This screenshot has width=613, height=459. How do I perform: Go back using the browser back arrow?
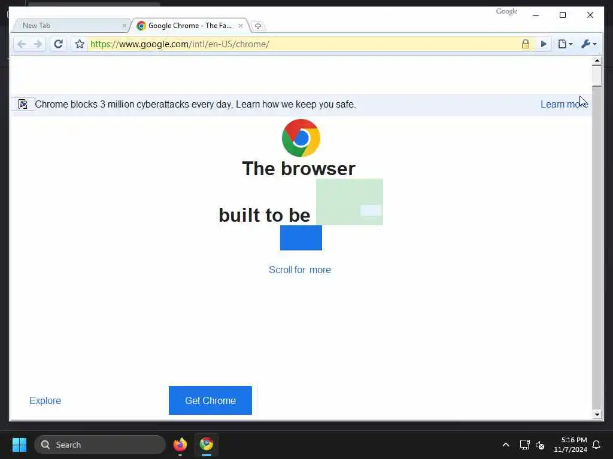point(22,44)
